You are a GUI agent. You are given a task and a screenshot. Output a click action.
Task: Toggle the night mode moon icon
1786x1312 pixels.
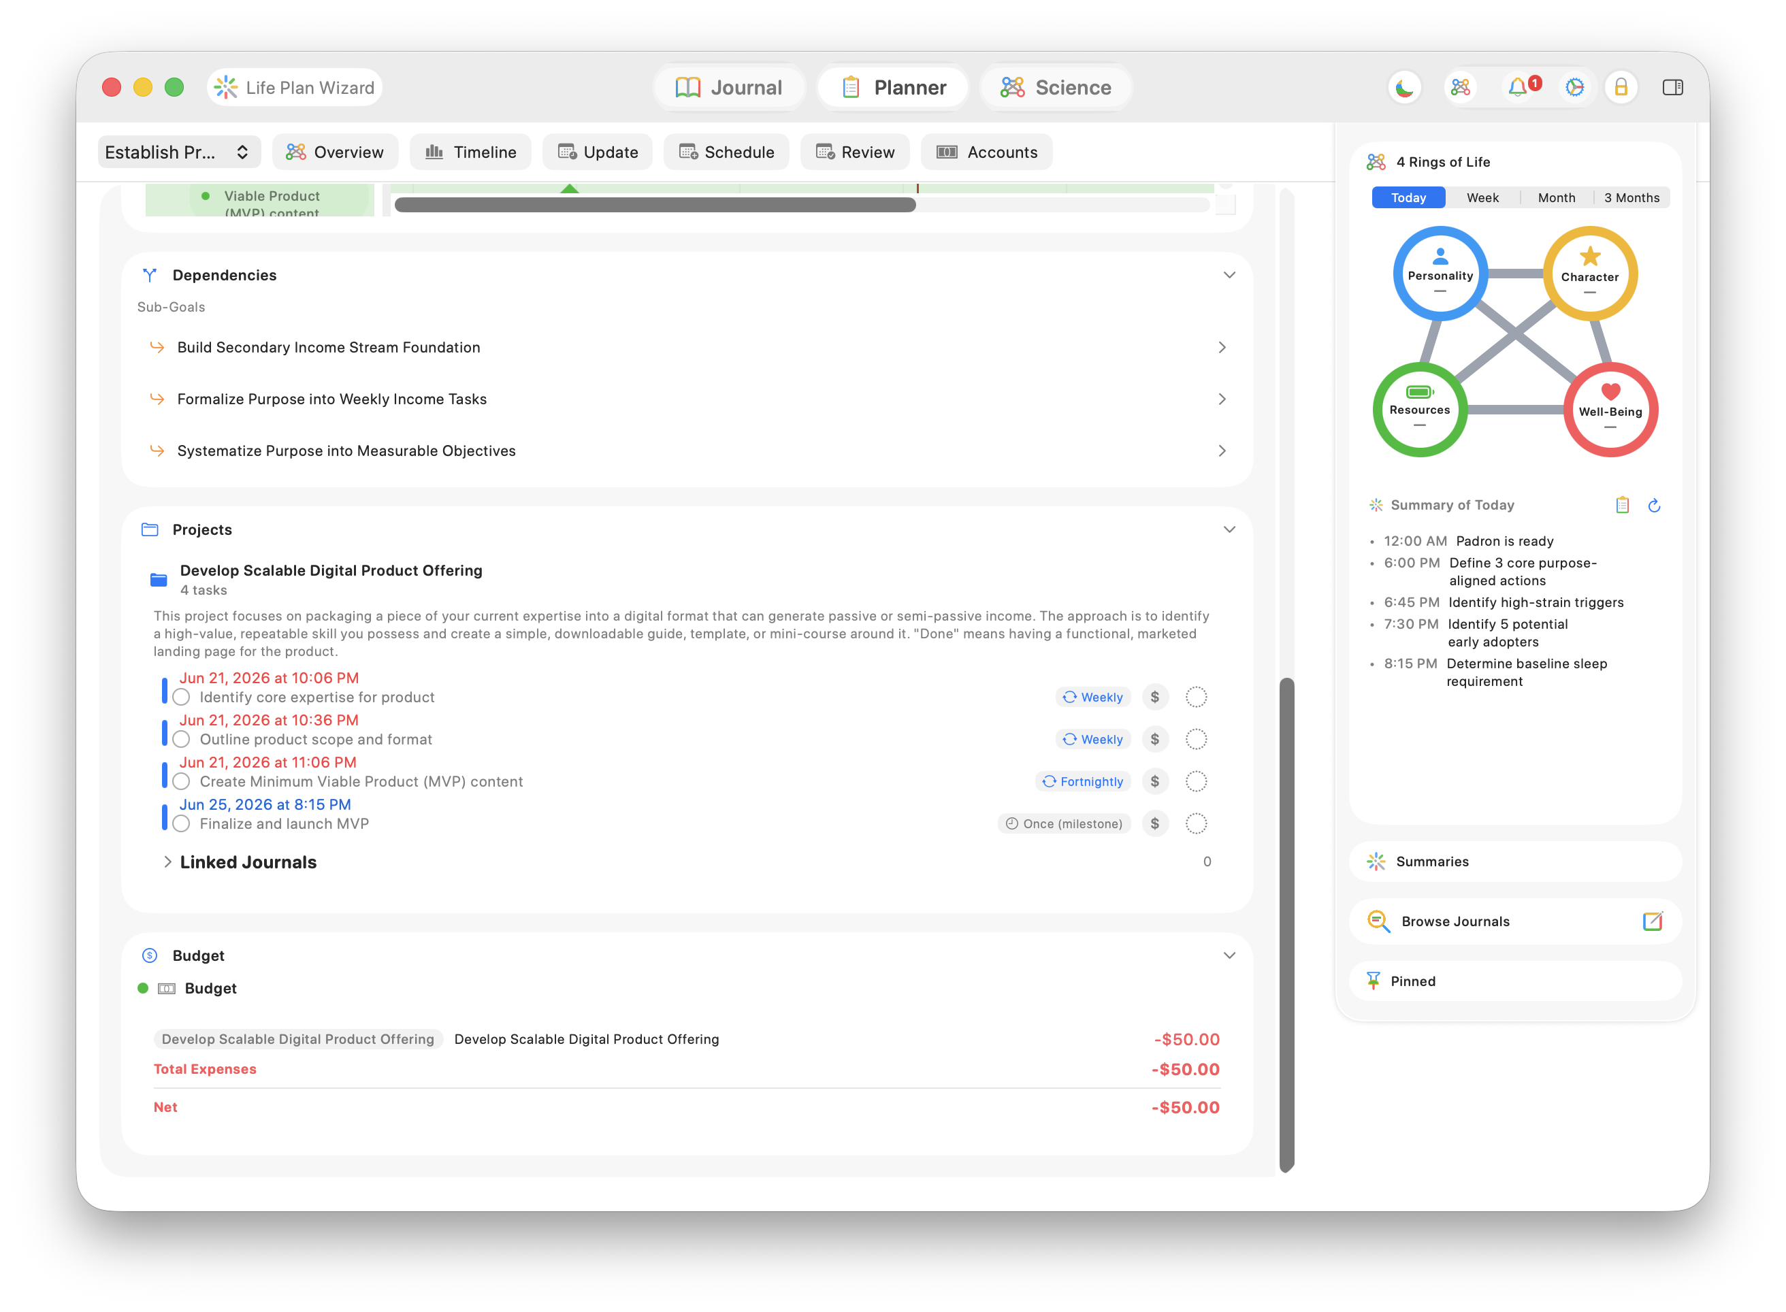1404,87
